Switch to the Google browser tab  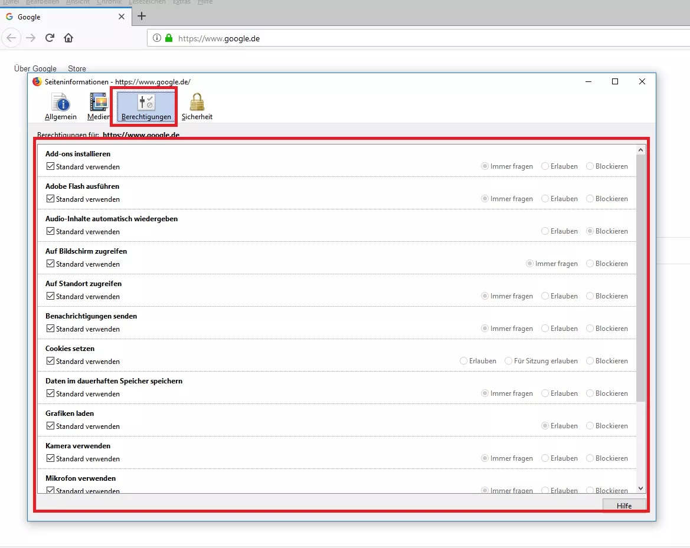click(x=66, y=17)
